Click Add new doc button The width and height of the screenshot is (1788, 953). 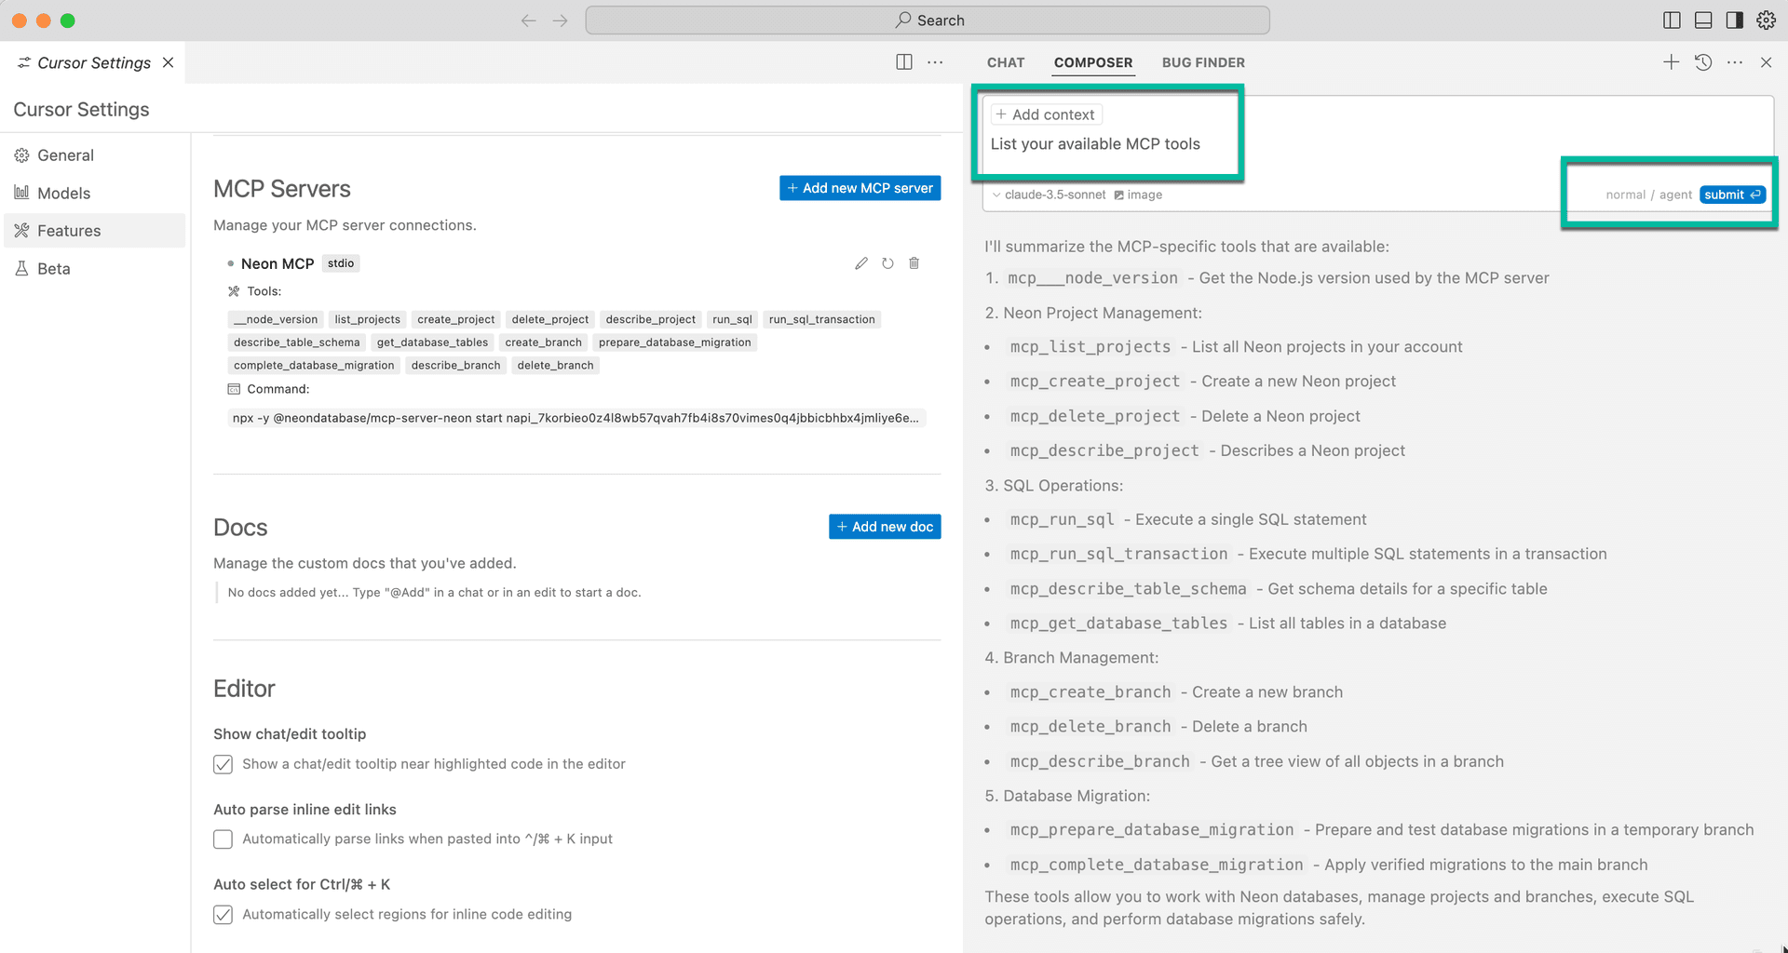pos(884,527)
